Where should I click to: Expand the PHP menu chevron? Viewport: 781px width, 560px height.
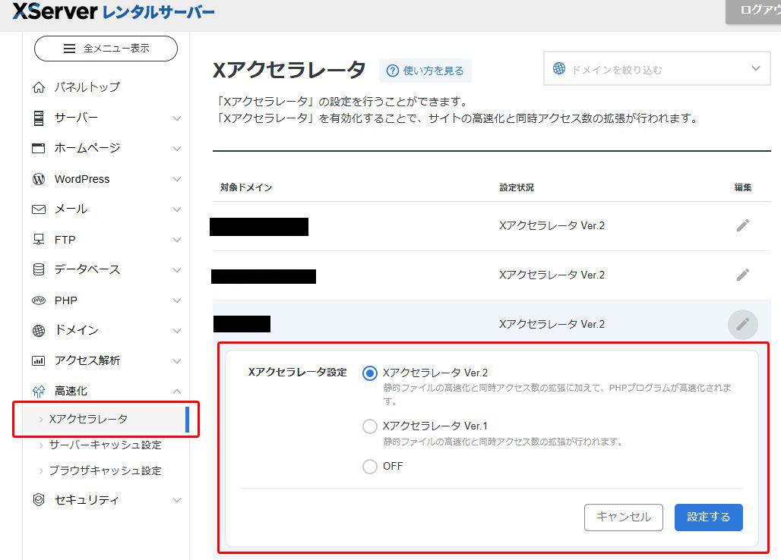coord(177,300)
